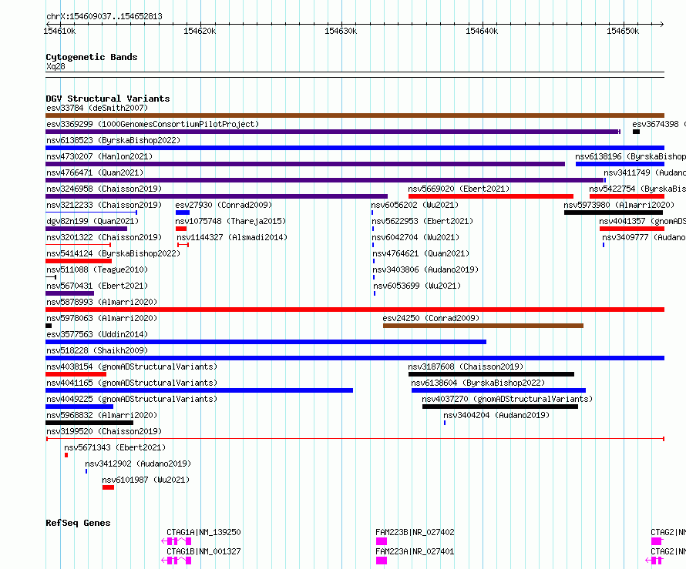Viewport: 686px width, 569px height.
Task: Select nsv4764621 (Quan2021) label
Action: (421, 253)
